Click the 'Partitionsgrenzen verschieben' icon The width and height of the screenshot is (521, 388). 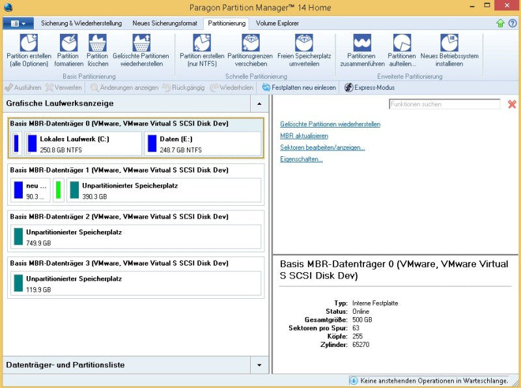[x=251, y=43]
